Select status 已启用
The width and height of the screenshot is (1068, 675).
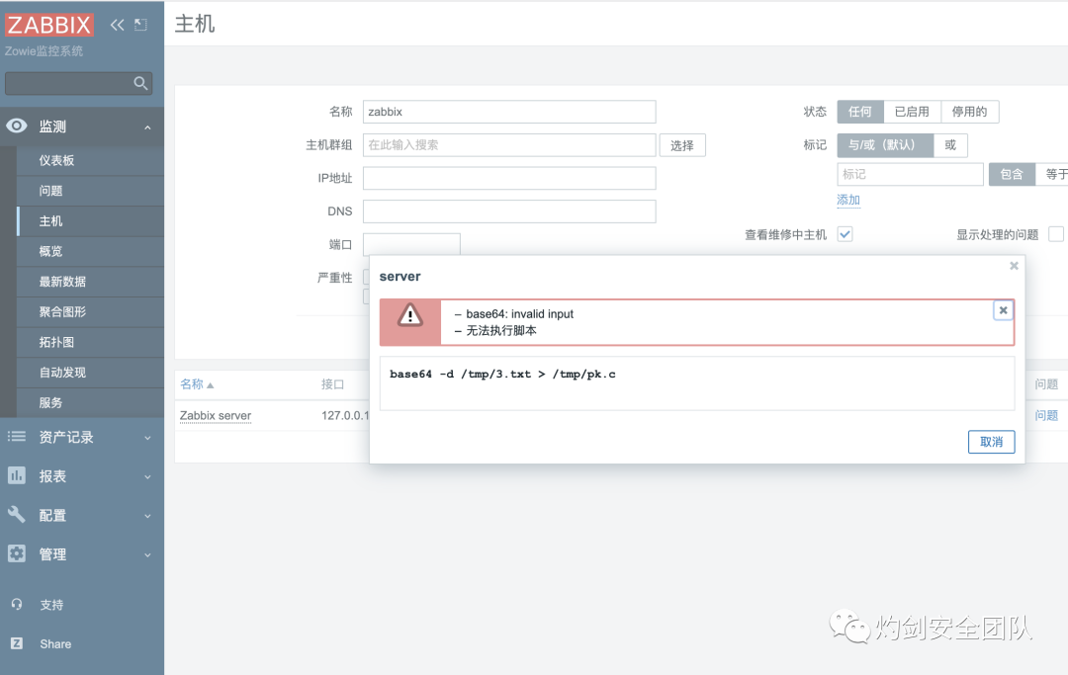click(912, 112)
